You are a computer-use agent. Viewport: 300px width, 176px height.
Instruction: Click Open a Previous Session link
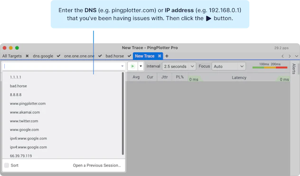pyautogui.click(x=97, y=165)
